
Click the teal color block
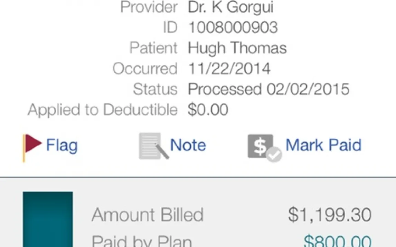point(48,219)
